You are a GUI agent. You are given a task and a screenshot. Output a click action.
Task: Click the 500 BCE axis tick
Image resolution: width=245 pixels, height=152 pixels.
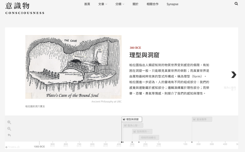[106, 145]
